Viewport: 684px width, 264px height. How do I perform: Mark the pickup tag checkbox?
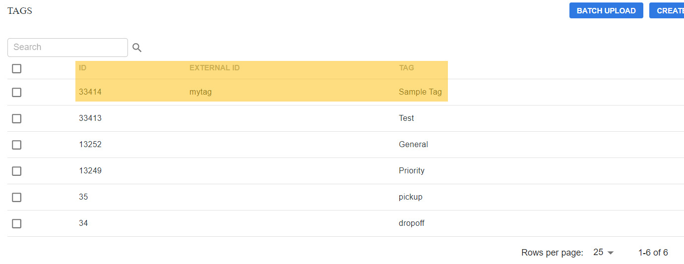click(x=17, y=197)
